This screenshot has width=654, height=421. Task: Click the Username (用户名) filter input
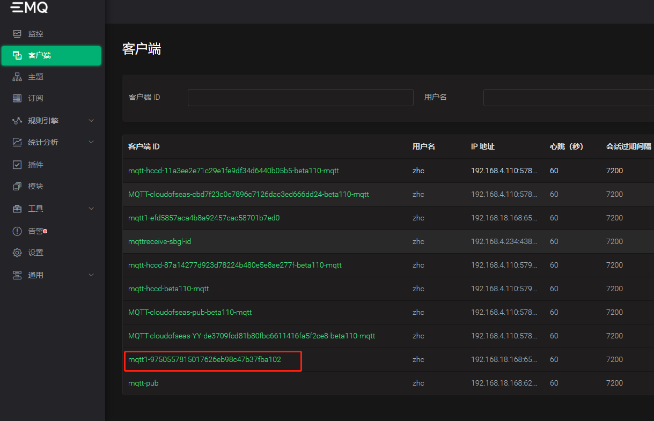(568, 98)
